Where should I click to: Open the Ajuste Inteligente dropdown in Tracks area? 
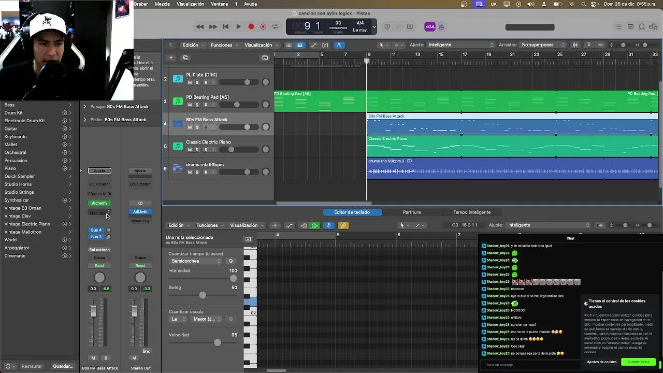point(461,45)
